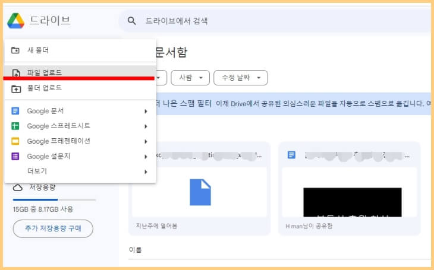Click the file upload icon
Image resolution: width=434 pixels, height=270 pixels.
[16, 73]
